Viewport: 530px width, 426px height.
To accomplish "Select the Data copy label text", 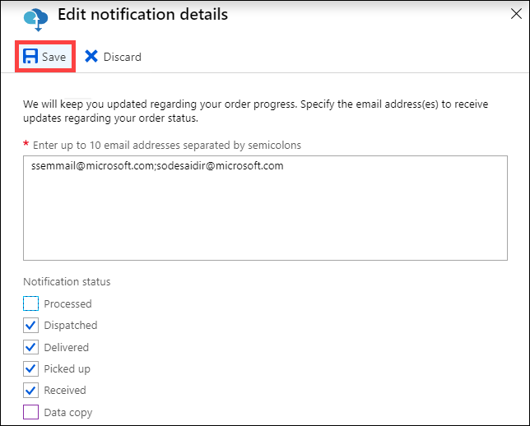I will [68, 413].
